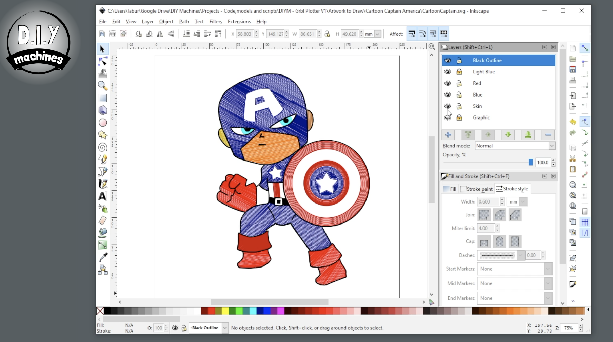Open the Layer menu
Screen dimensions: 613x342
pos(147,21)
